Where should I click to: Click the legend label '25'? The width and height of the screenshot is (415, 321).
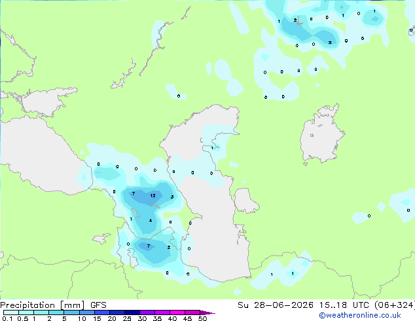[x=127, y=318]
